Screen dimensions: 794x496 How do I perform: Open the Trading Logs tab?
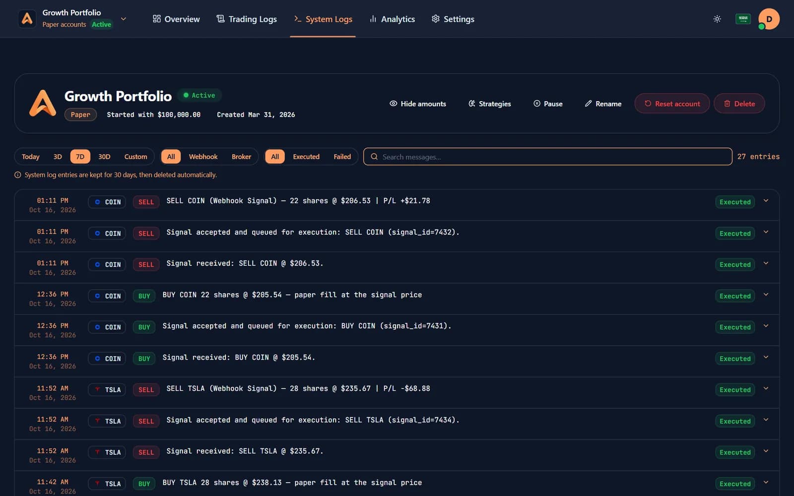[247, 19]
